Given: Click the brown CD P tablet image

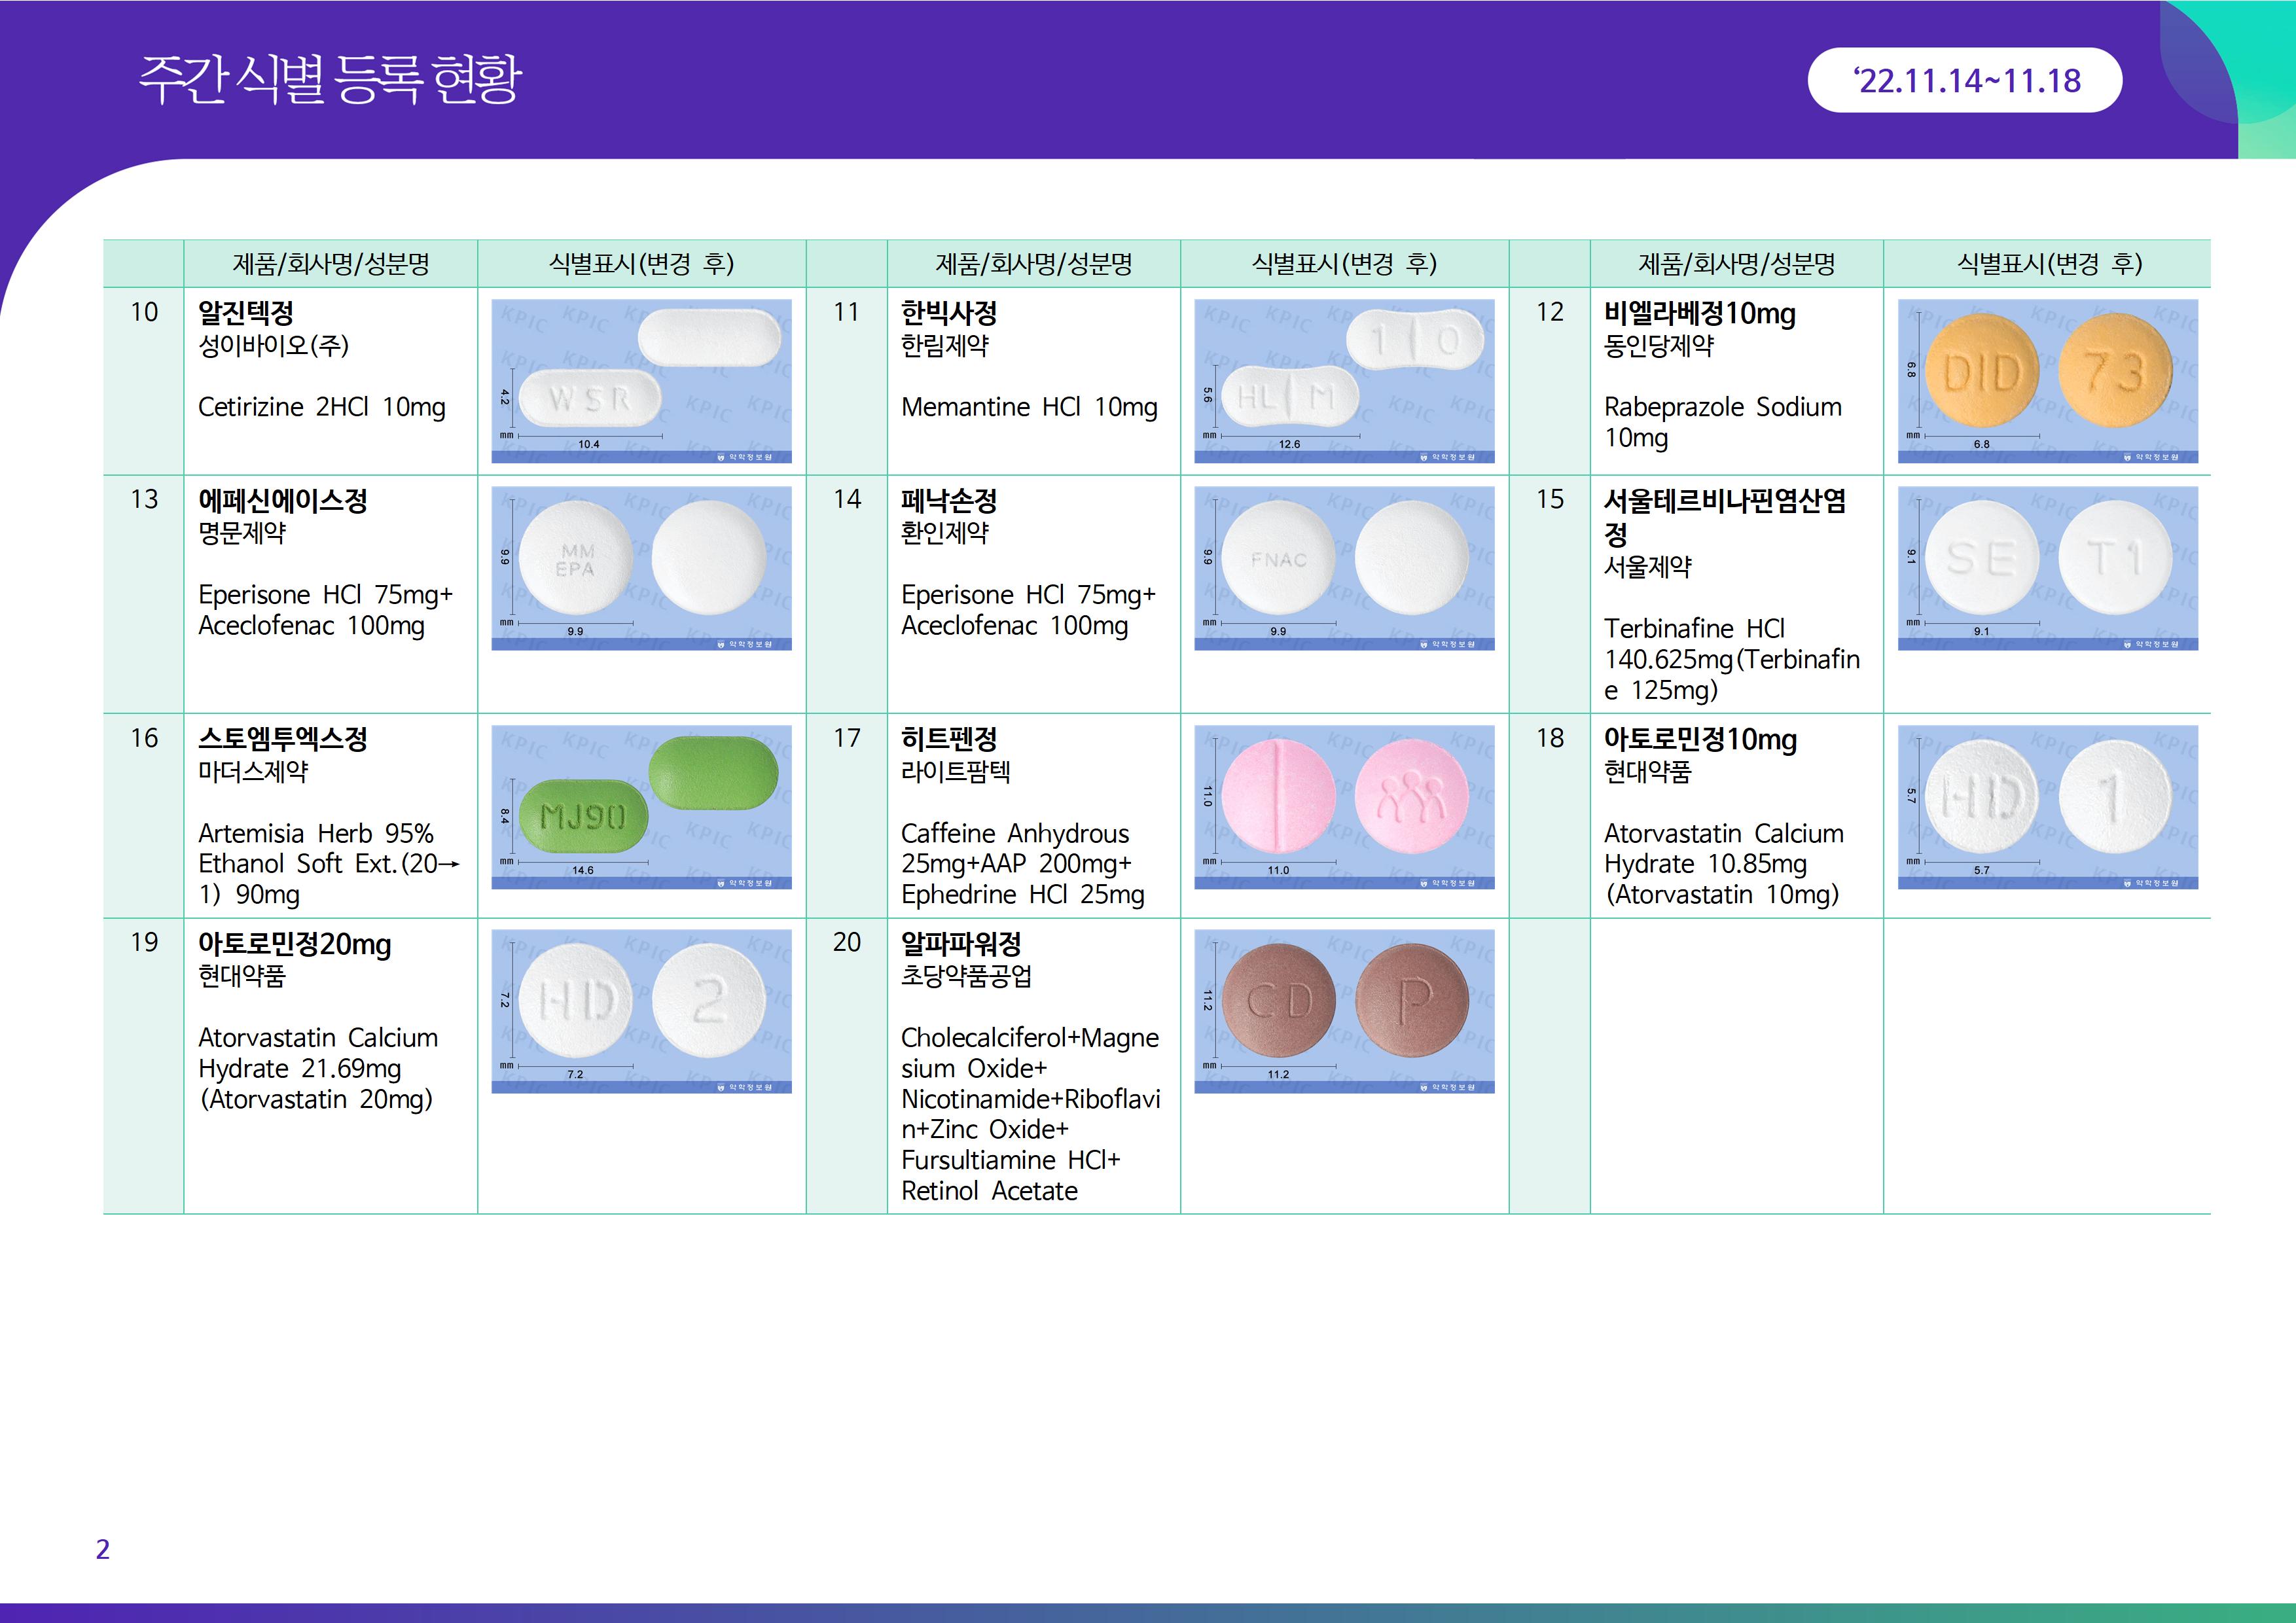Looking at the screenshot, I should tap(1344, 1010).
